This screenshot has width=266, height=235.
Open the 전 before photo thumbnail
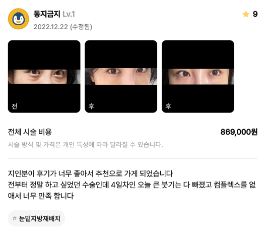(44, 77)
